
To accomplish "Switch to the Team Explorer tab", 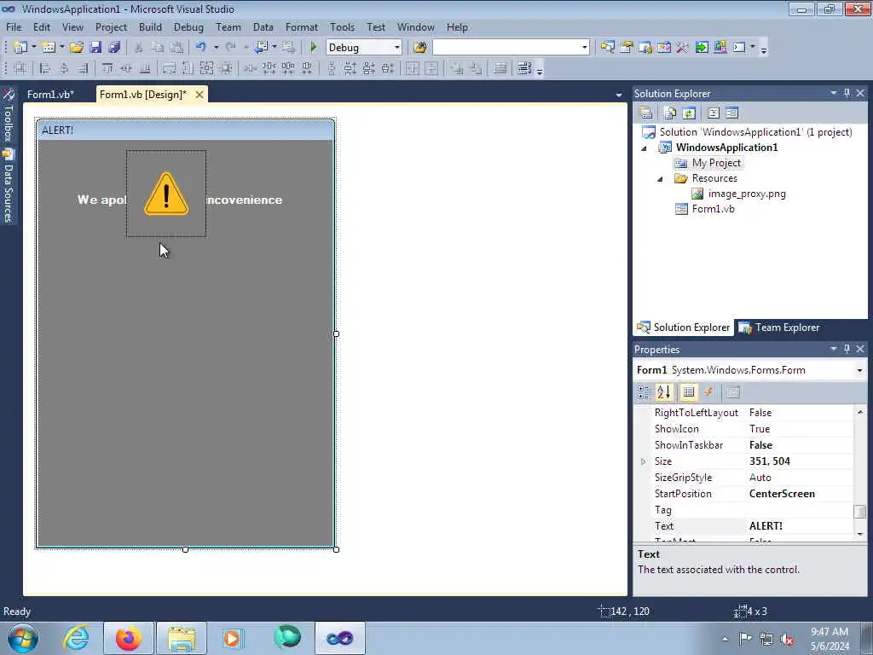I will click(779, 327).
